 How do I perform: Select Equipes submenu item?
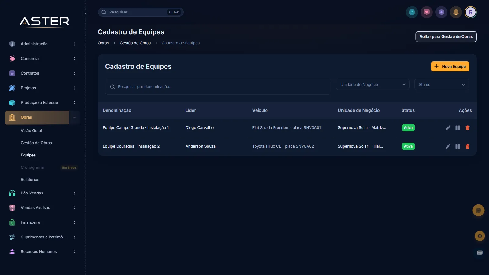point(28,155)
